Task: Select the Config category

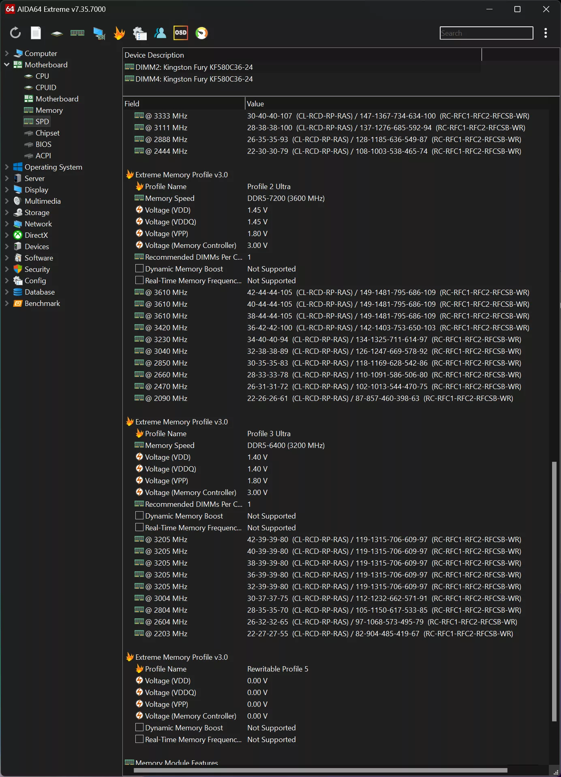Action: pyautogui.click(x=35, y=281)
